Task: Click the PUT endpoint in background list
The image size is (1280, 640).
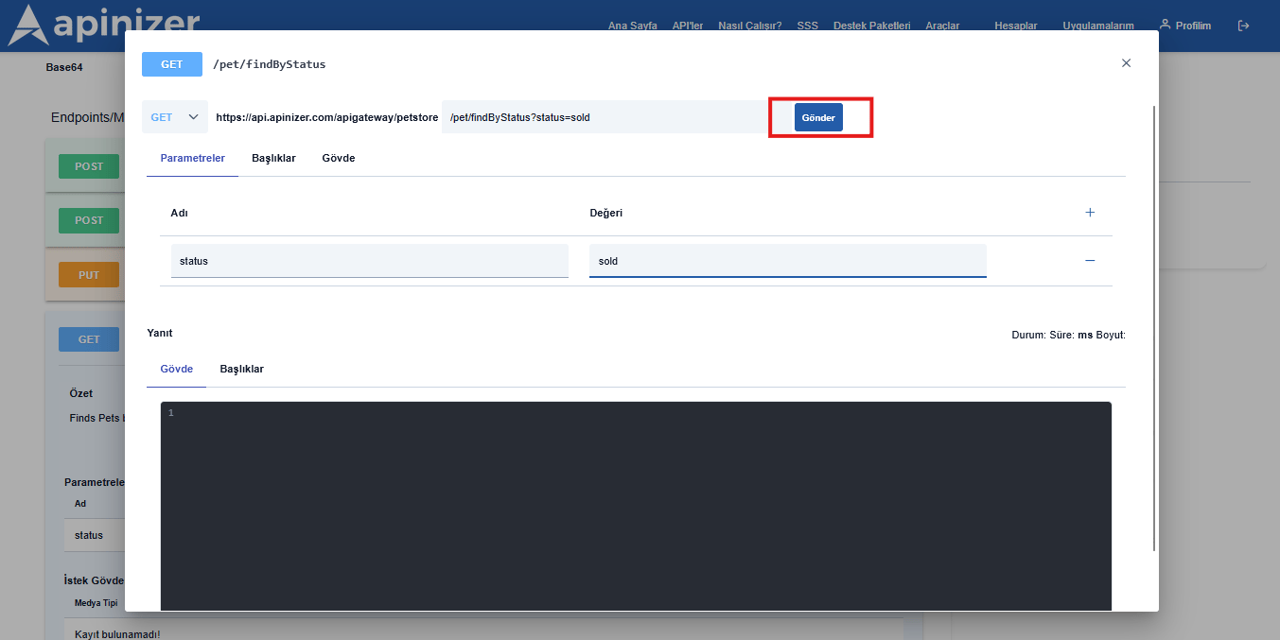Action: 89,275
